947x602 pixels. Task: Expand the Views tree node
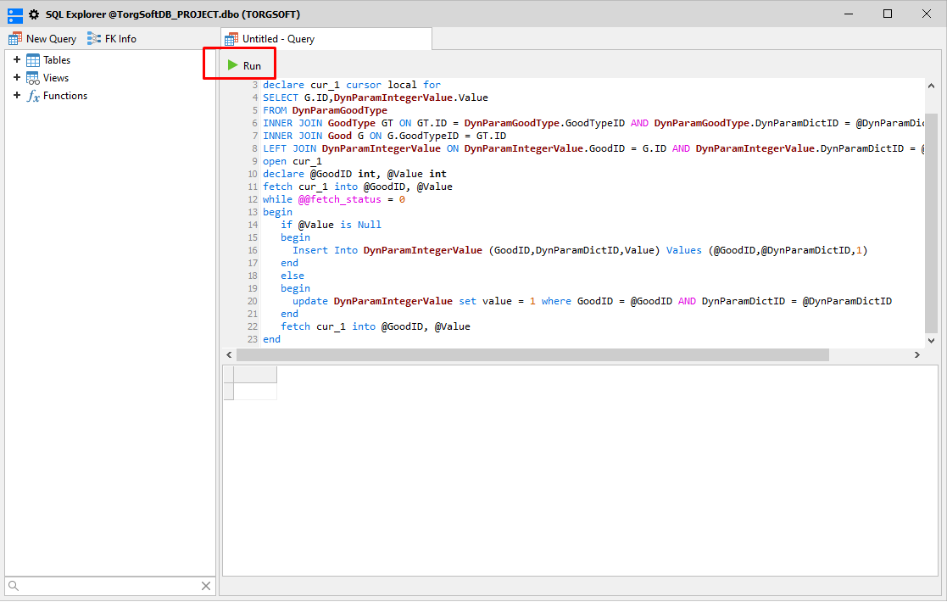[x=17, y=77]
